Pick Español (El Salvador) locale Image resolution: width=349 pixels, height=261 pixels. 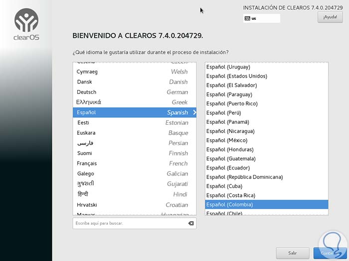(266, 86)
